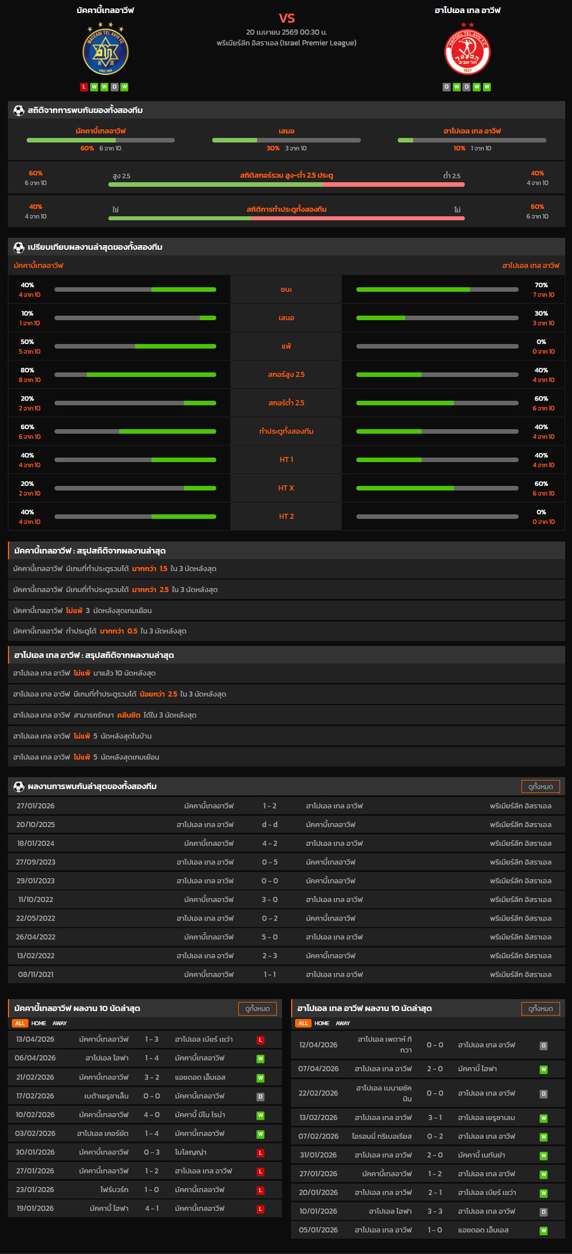Click the L result badge on 13/04/2026 match
The image size is (572, 1254).
pyautogui.click(x=260, y=1040)
